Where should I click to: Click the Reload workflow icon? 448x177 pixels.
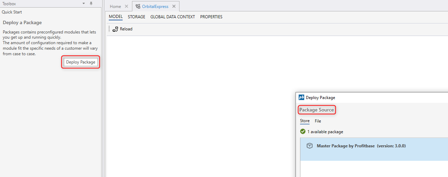click(115, 29)
